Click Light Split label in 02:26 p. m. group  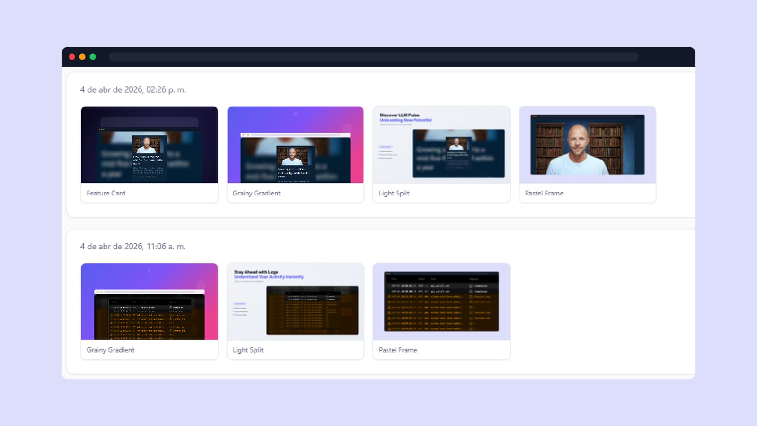[x=394, y=193]
